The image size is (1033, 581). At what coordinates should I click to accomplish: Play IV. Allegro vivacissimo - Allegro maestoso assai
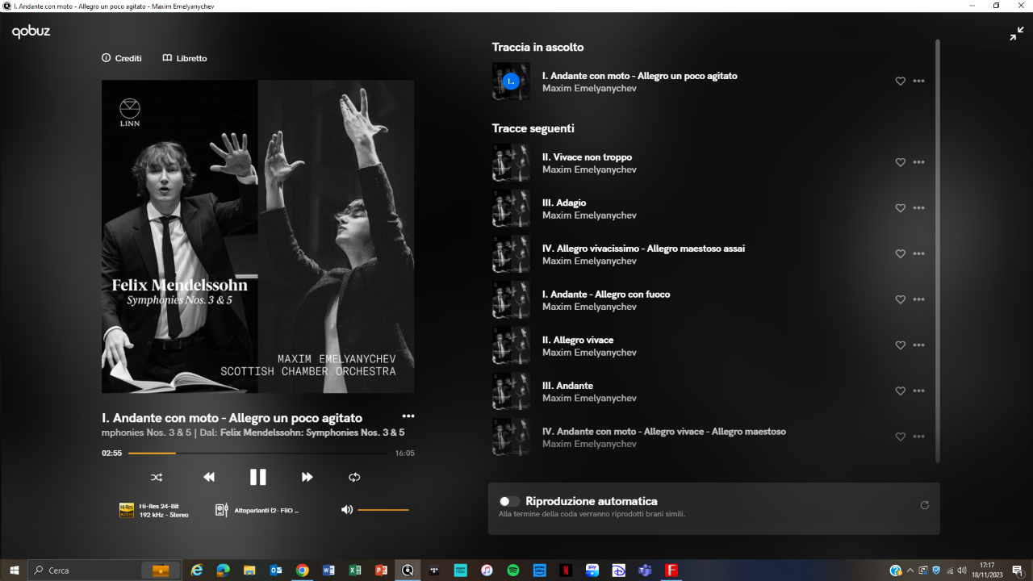pos(643,249)
